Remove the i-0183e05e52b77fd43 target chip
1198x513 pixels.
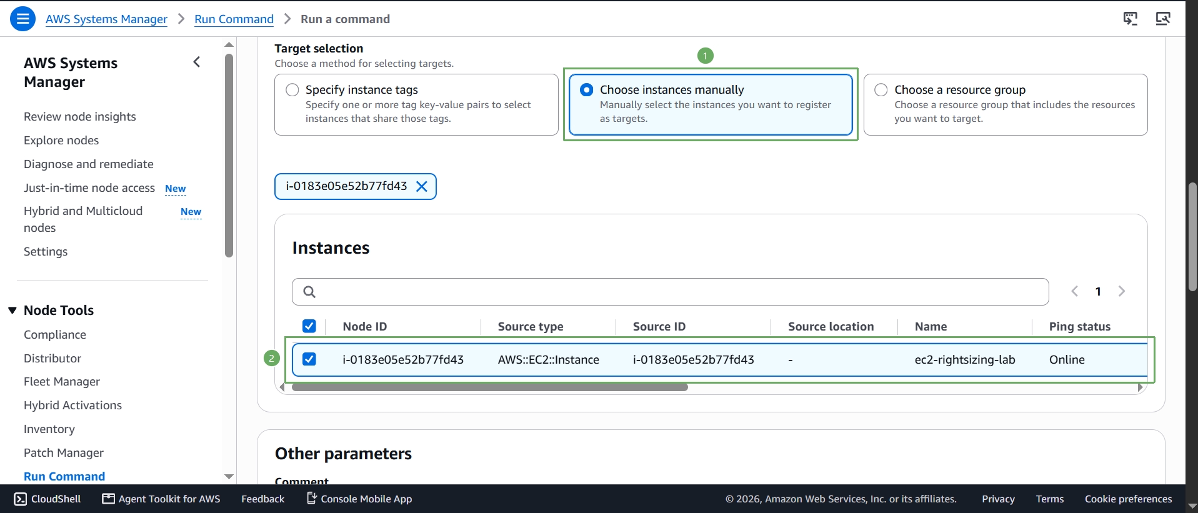click(422, 186)
